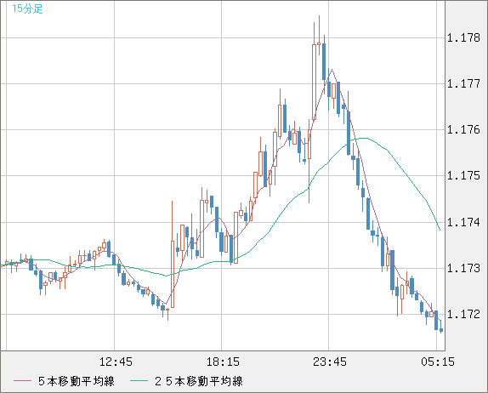
Task: Click the 1.177 price axis label
Action: click(463, 83)
